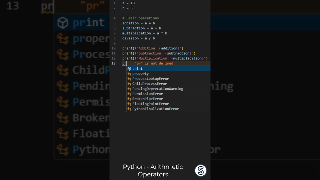Viewport: 320px width, 180px height.
Task: Click the class icon next to FloatingPointError
Action: point(129,103)
